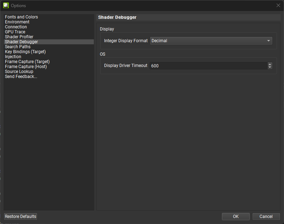Select Connection settings page
The height and width of the screenshot is (224, 284).
[16, 27]
